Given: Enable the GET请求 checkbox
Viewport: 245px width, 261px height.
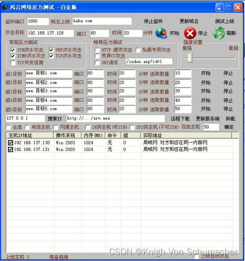Looking at the screenshot, I should [x=97, y=63].
